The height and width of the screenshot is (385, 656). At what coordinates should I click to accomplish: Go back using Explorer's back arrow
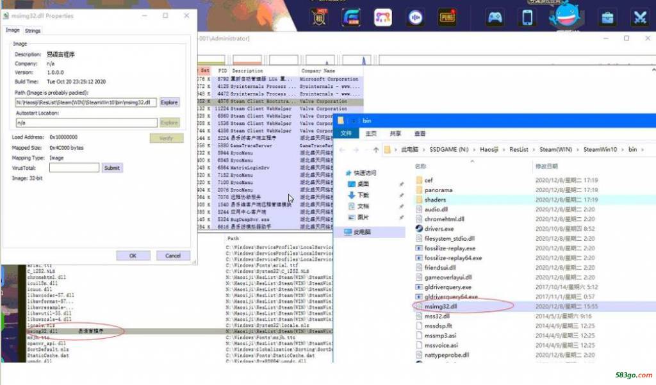pos(342,149)
